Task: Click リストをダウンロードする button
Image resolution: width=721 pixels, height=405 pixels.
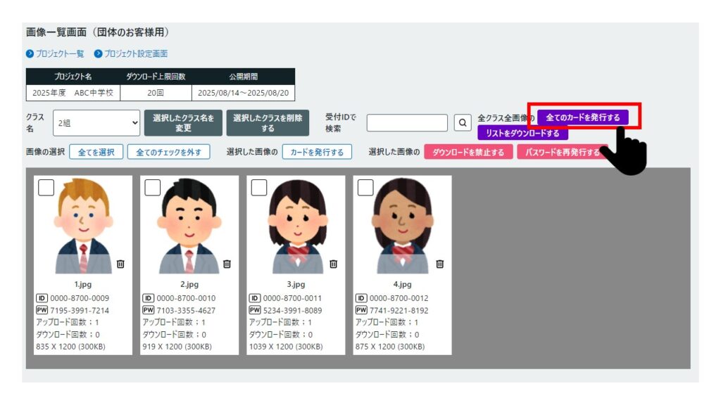Action: [522, 133]
